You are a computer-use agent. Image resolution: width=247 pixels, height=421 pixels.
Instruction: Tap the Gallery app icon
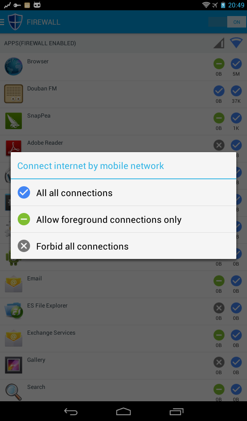point(14,365)
